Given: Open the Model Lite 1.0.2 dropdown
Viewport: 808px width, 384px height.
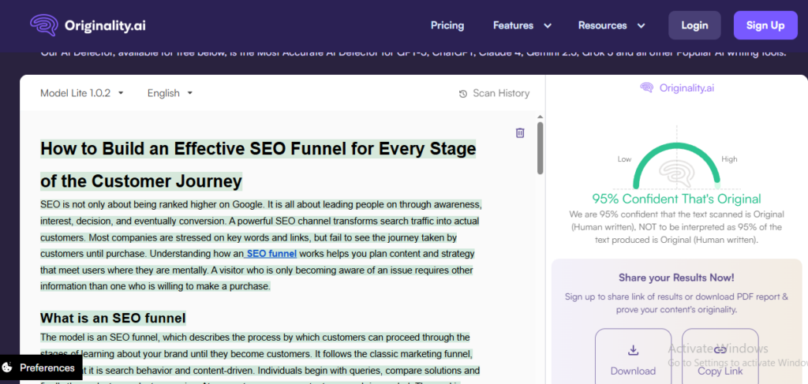Looking at the screenshot, I should (x=82, y=93).
